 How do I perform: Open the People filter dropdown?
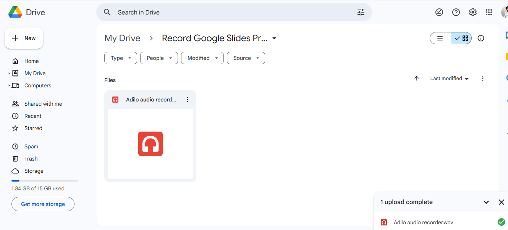[x=159, y=58]
